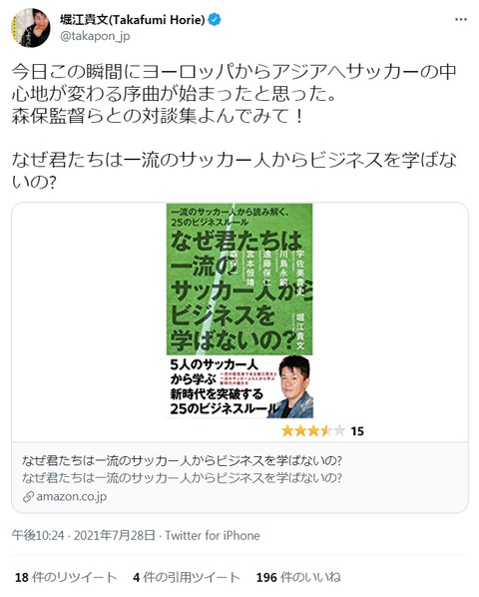Open the three-dot more options menu
The width and height of the screenshot is (479, 597).
click(461, 19)
